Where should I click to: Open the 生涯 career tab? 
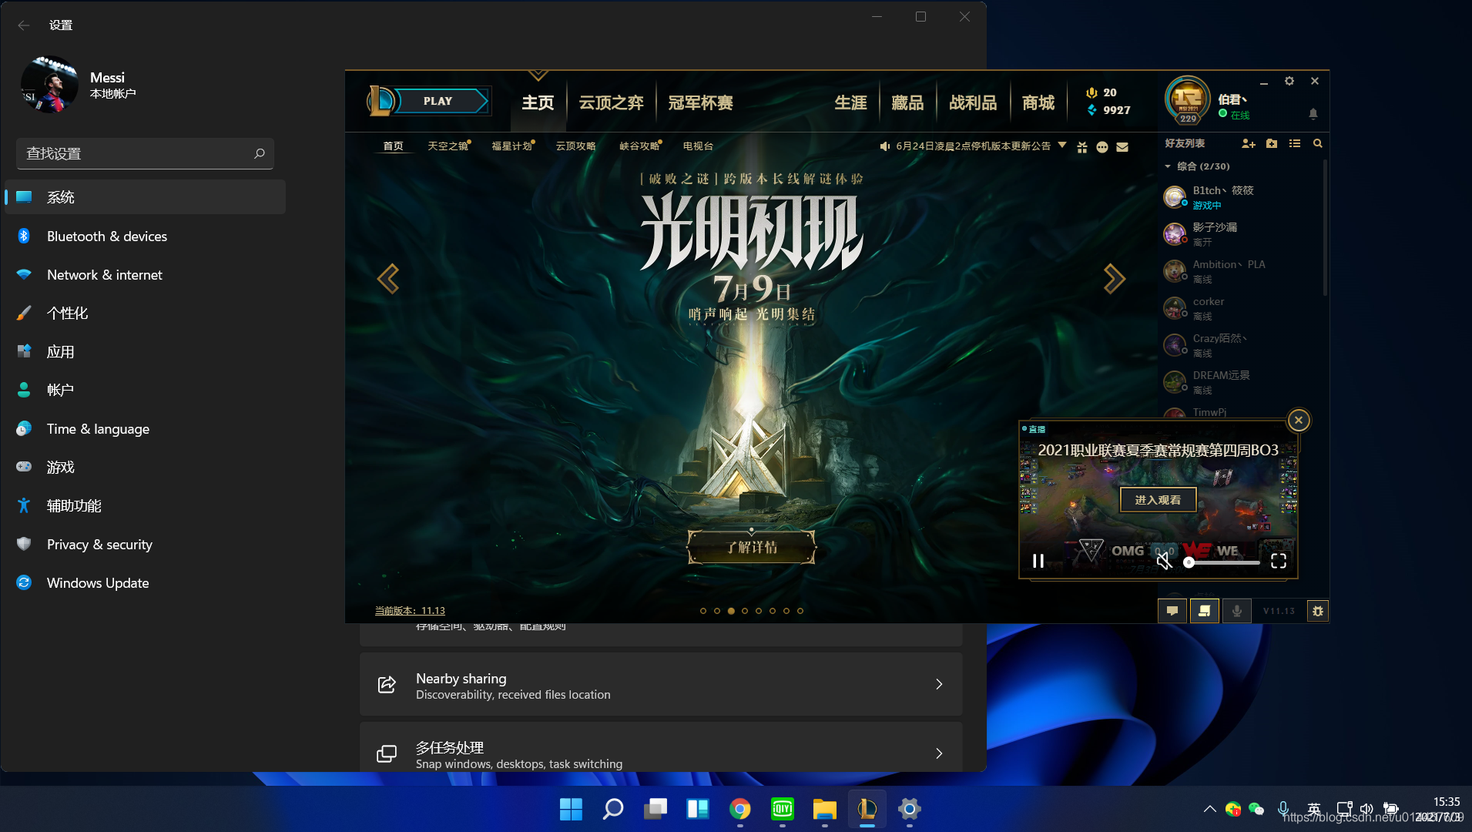[x=850, y=102]
